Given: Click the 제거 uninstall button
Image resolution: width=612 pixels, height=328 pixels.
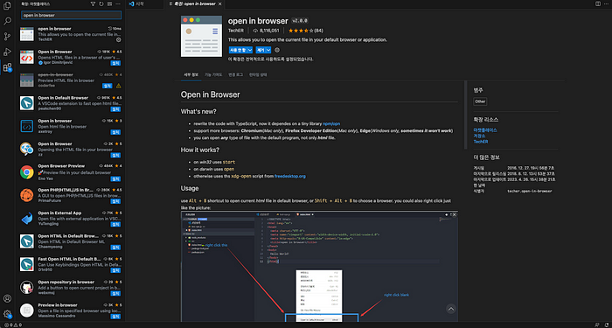Looking at the screenshot, I should point(261,50).
